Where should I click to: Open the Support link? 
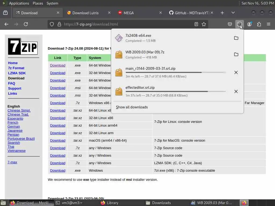(x=15, y=89)
